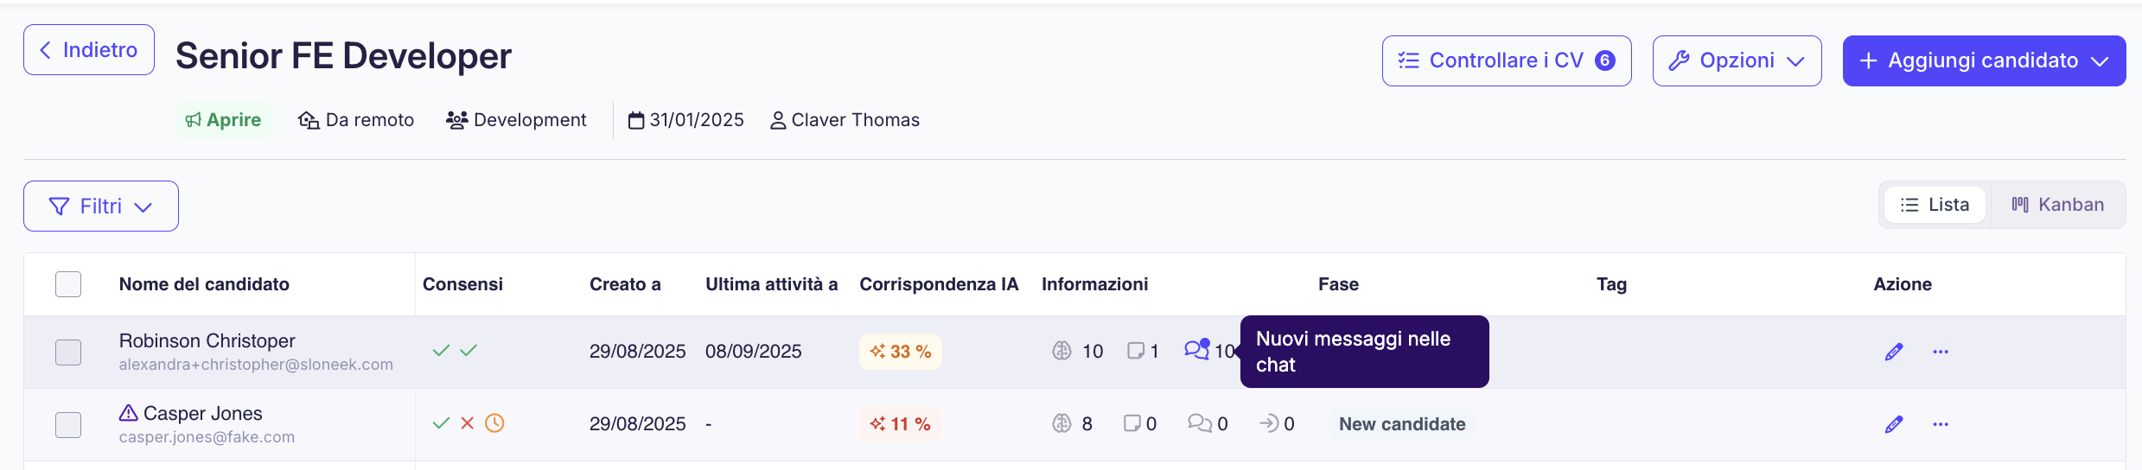Image resolution: width=2142 pixels, height=470 pixels.
Task: Click edit pencil for Robinson Christoper
Action: (x=1893, y=352)
